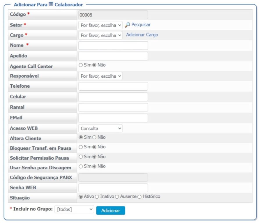Click the Adicionar Cargo link

[142, 35]
